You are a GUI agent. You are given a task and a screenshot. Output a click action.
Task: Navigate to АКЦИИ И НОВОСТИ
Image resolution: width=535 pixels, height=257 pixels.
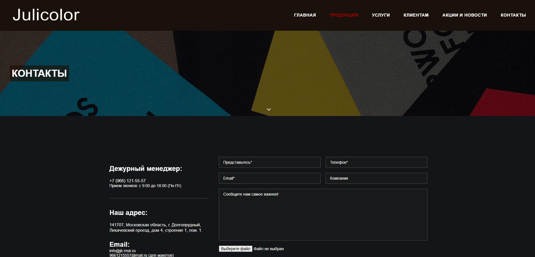[x=464, y=15]
